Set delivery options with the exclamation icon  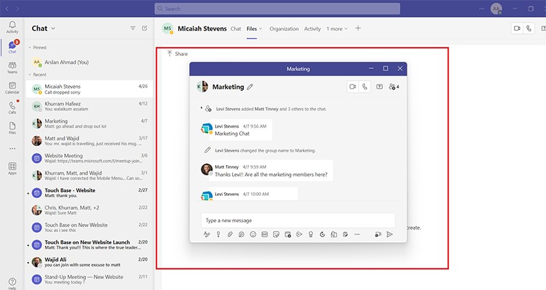point(218,234)
